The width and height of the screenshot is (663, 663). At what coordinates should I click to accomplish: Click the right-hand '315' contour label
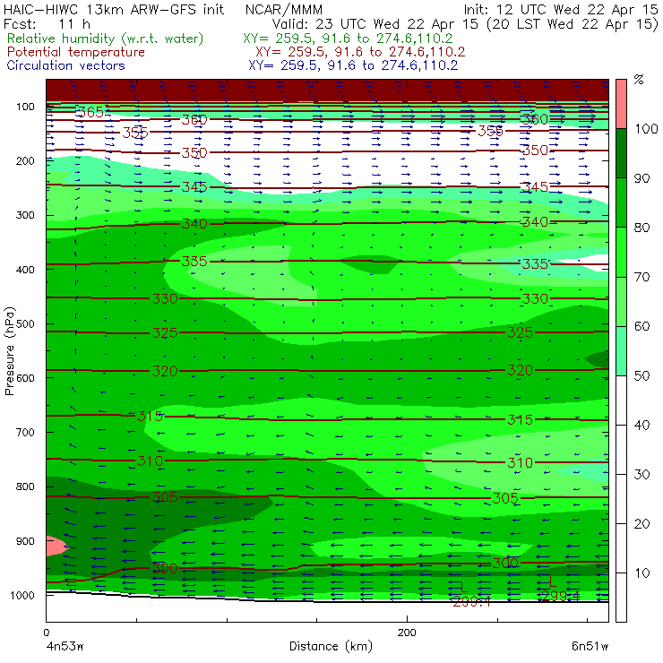click(520, 419)
